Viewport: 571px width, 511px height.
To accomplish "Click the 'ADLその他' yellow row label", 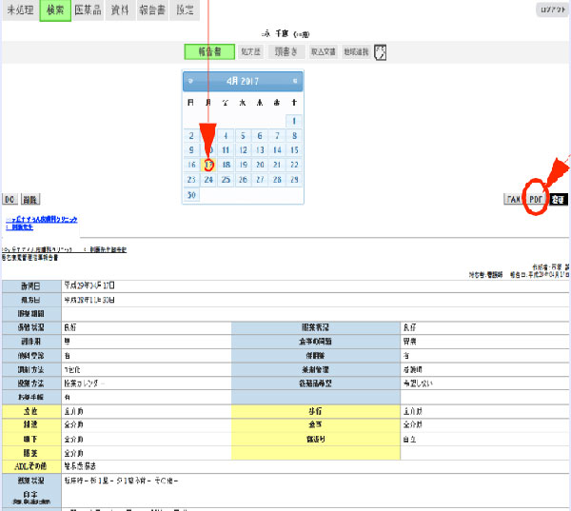I will (x=30, y=466).
